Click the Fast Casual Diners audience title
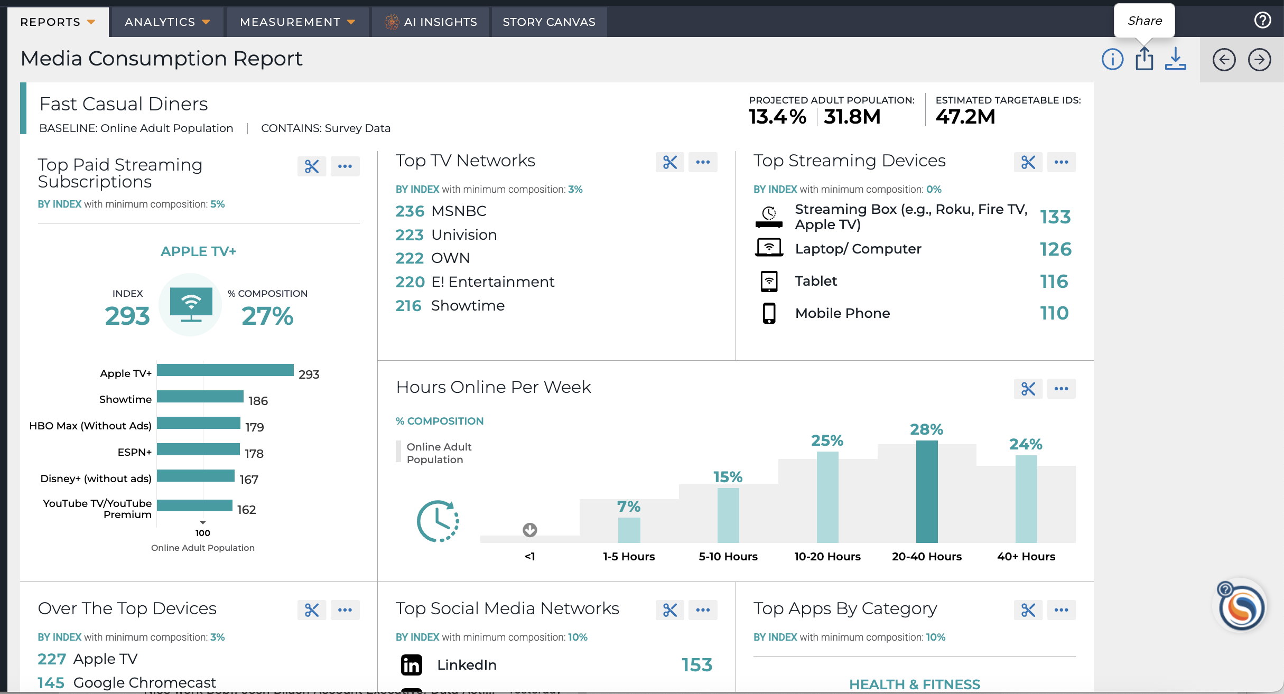 click(124, 104)
